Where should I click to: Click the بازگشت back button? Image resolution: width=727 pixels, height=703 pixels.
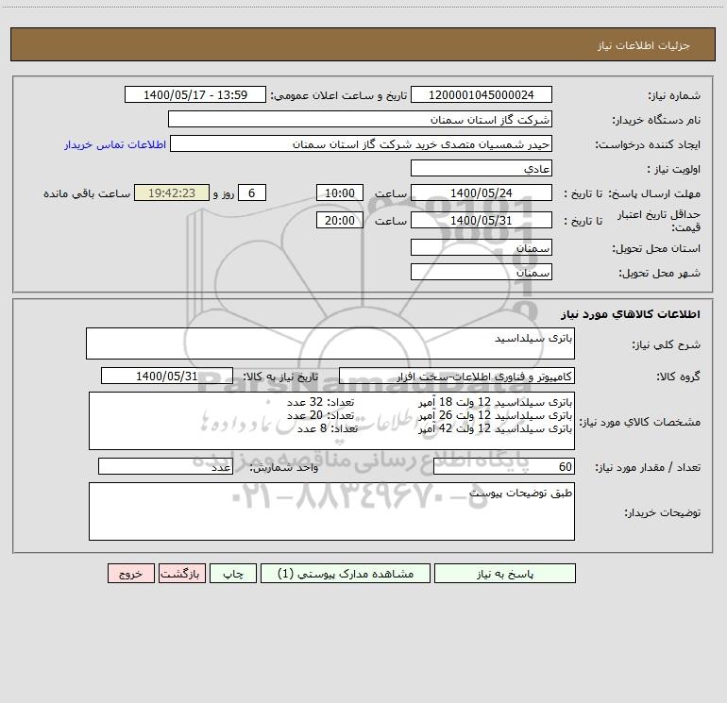pyautogui.click(x=181, y=573)
